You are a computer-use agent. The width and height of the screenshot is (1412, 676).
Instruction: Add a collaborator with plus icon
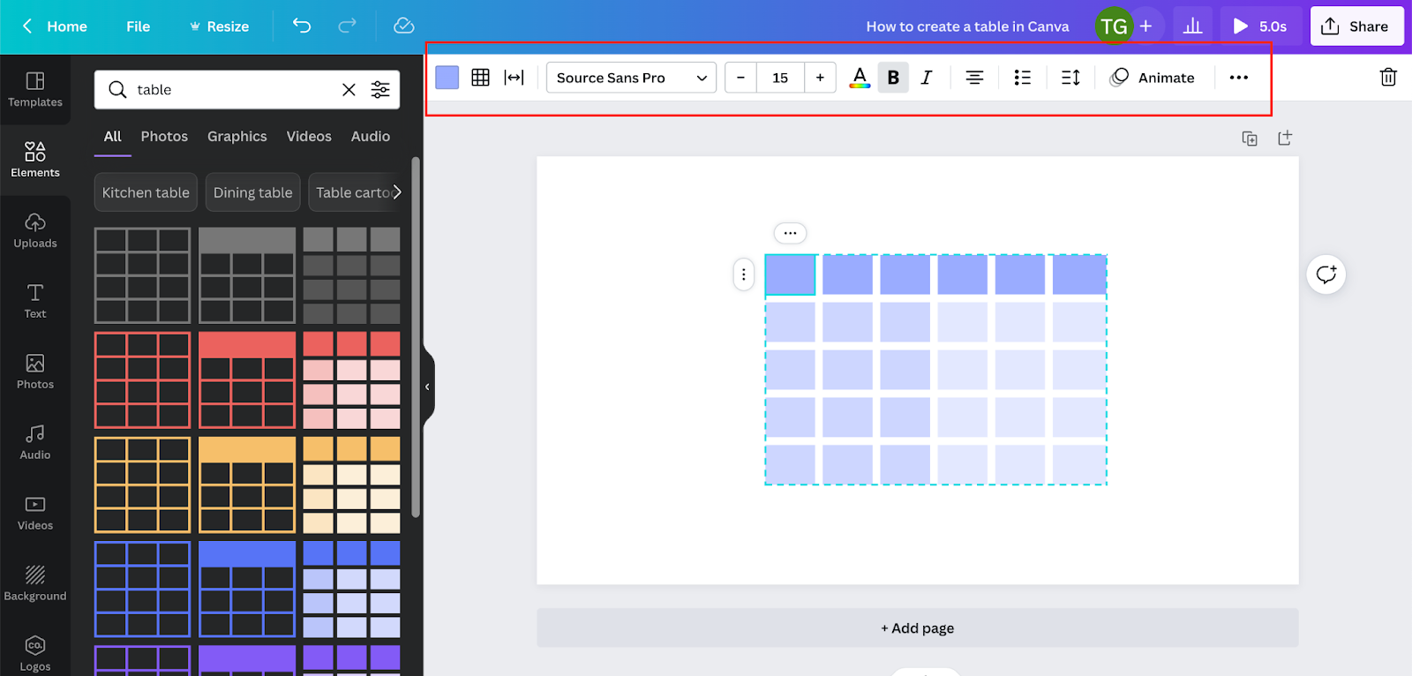tap(1145, 26)
